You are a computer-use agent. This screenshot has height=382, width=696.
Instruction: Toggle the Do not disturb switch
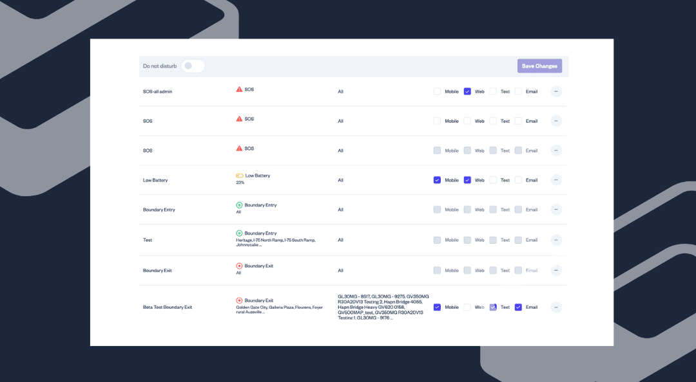[x=193, y=66]
